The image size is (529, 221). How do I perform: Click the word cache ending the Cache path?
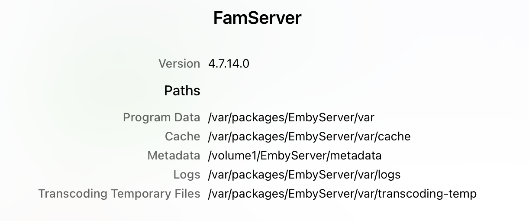[394, 136]
